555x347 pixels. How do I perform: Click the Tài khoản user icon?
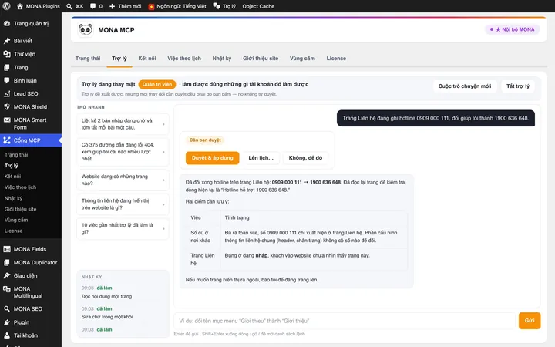[x=7, y=335]
